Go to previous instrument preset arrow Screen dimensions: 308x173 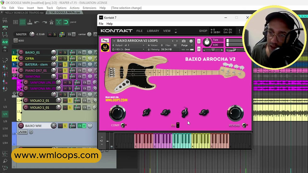(173, 41)
